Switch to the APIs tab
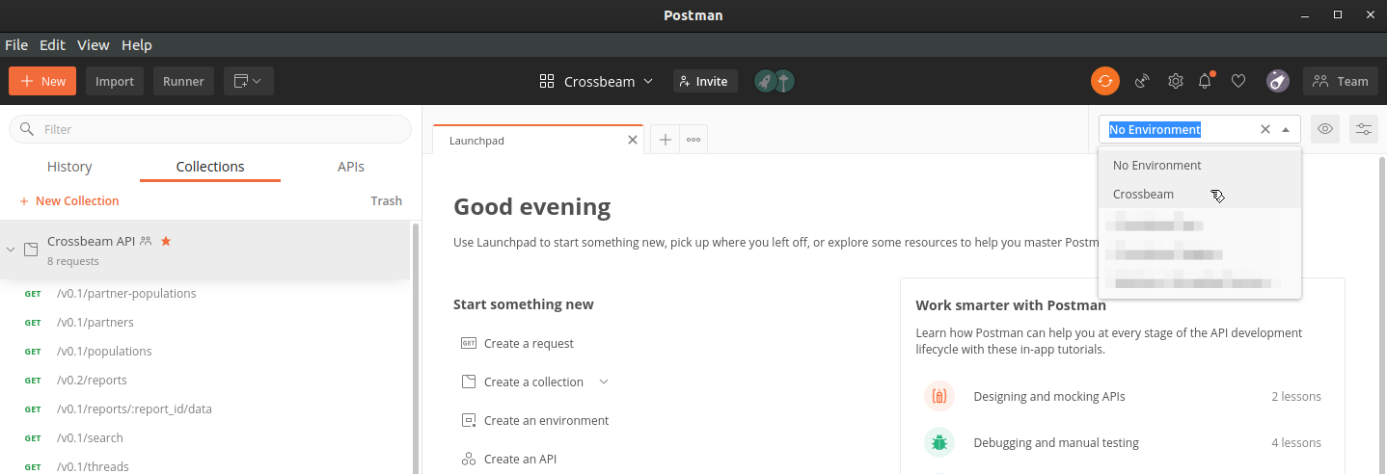 (x=351, y=167)
